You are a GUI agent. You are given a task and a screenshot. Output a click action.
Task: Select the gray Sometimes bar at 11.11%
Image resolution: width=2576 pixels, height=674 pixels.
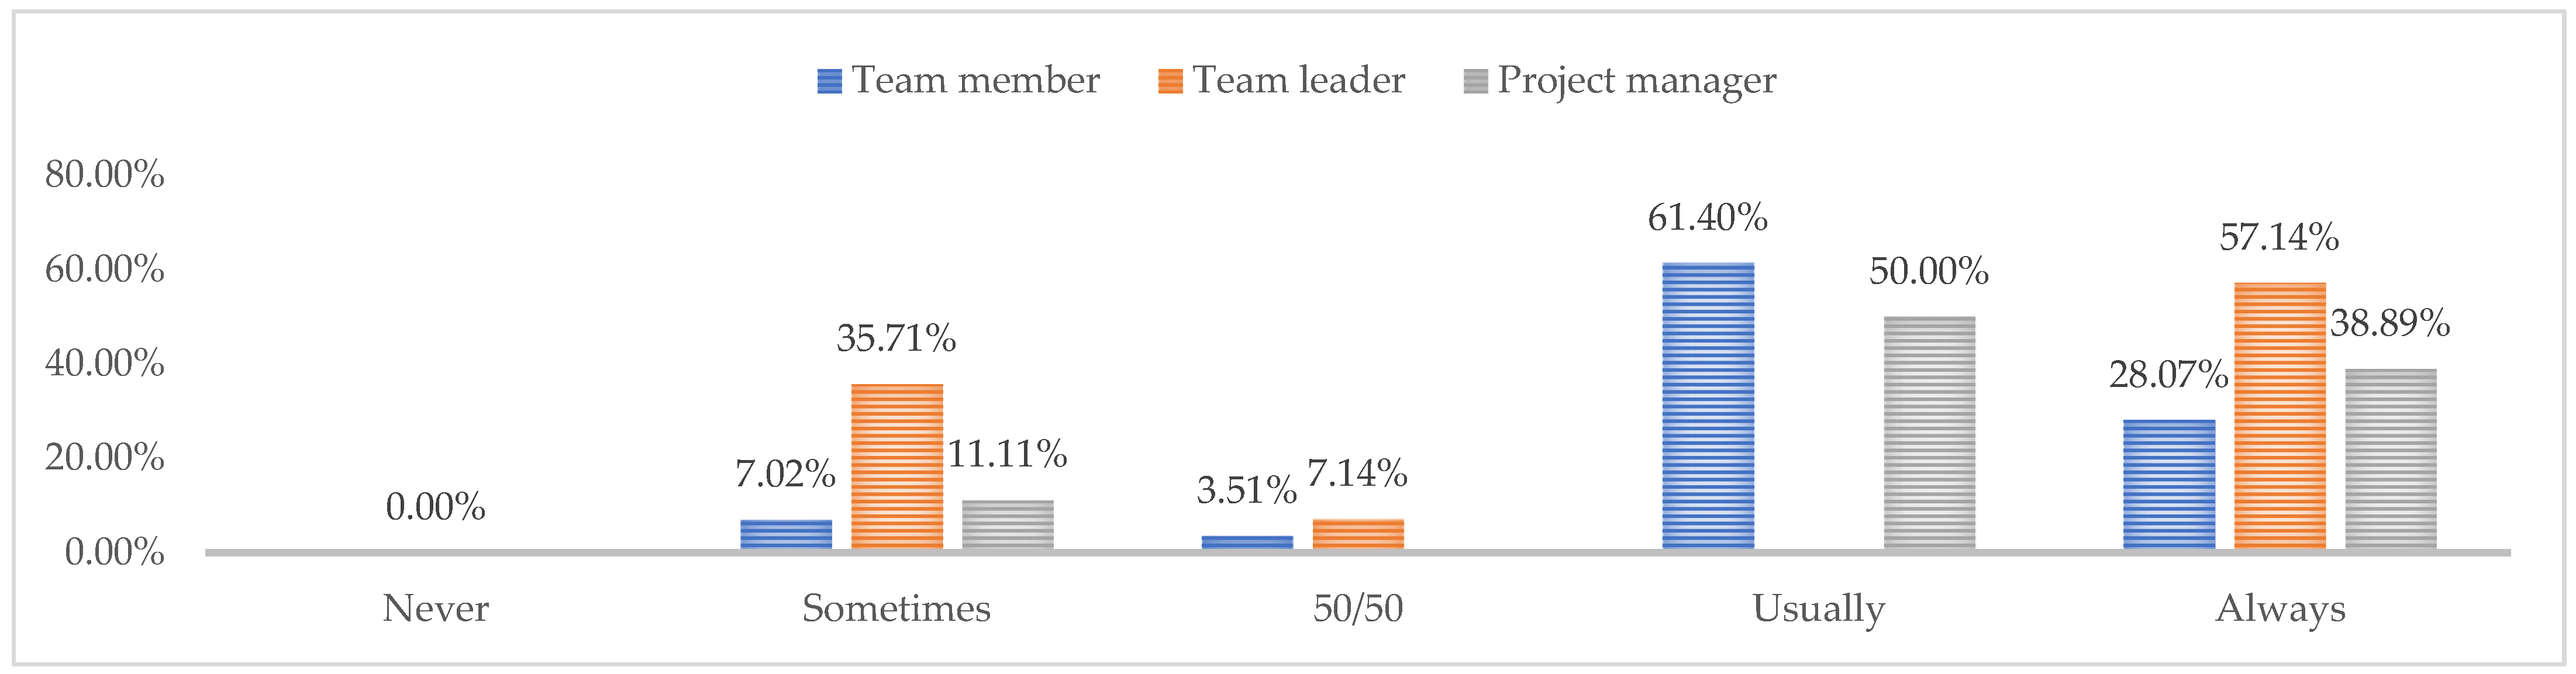[x=1007, y=524]
